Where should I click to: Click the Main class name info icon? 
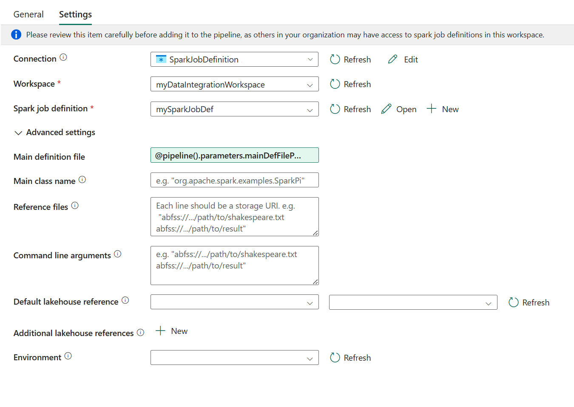click(82, 180)
